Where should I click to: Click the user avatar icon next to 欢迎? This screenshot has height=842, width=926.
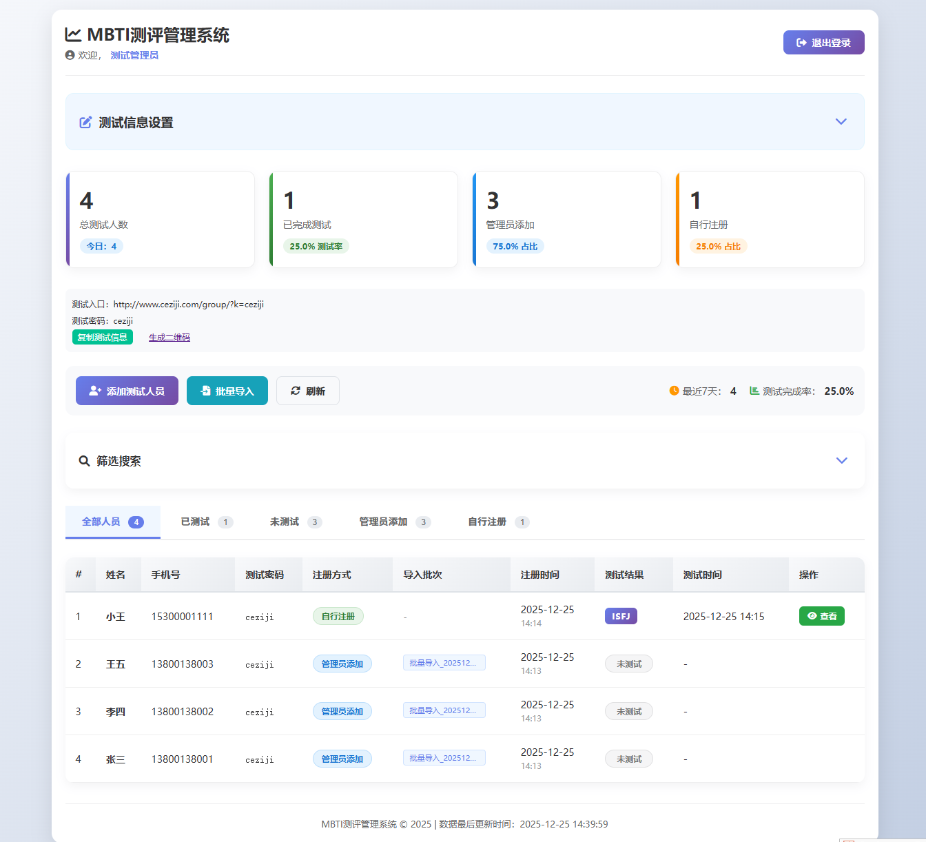[70, 55]
